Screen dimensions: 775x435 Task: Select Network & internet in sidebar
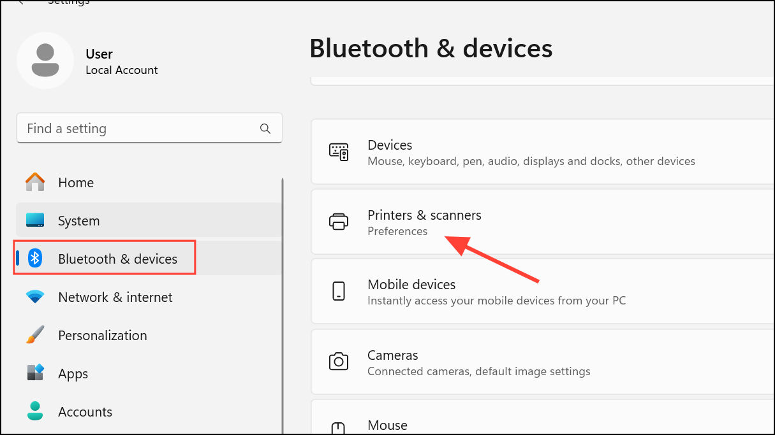[x=115, y=297]
